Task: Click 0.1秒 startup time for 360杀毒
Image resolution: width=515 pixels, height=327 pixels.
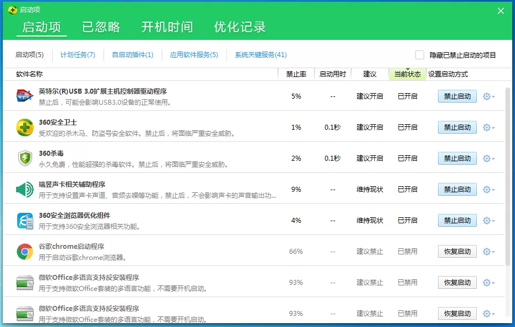Action: 332,159
